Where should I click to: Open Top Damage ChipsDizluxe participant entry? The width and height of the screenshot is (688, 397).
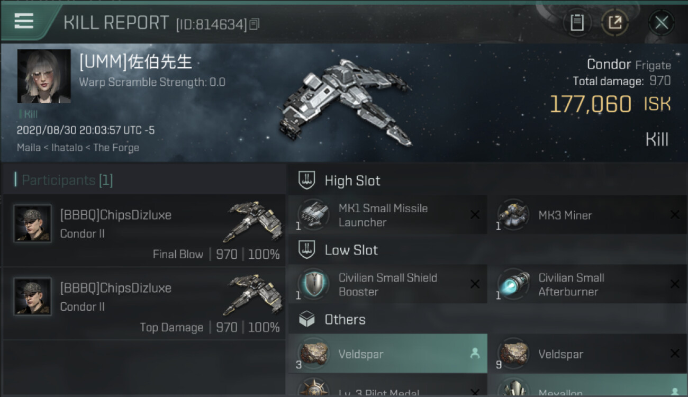[144, 303]
